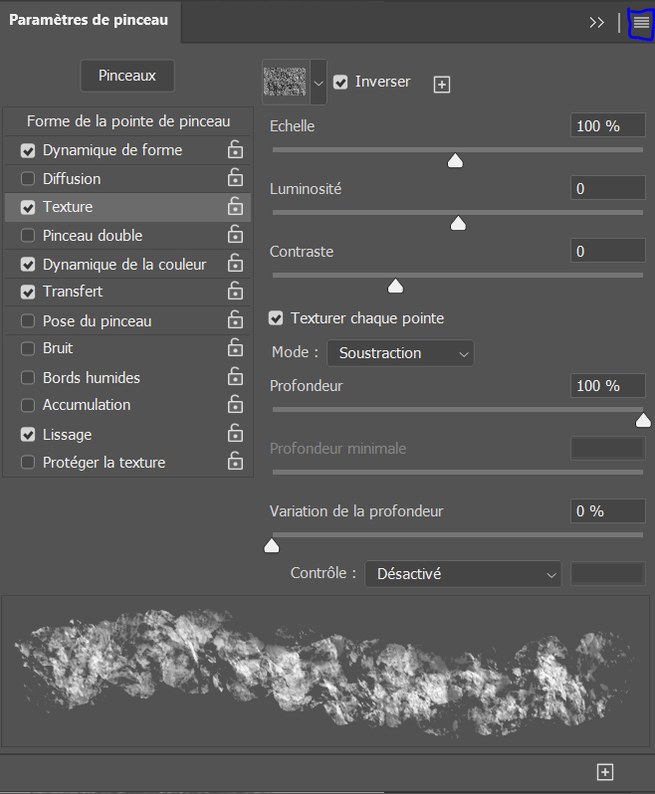Collapse panel with double-arrow icon
The height and width of the screenshot is (794, 655).
[597, 23]
